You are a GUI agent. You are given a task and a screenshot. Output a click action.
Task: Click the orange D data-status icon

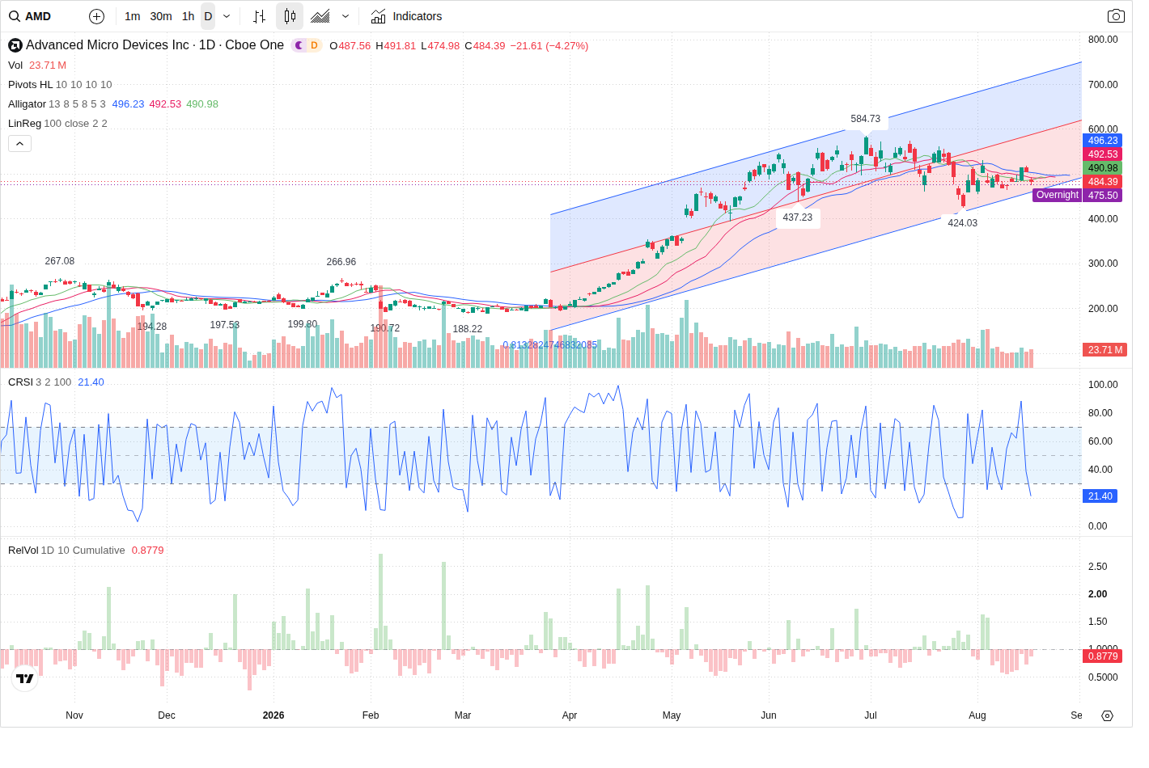point(314,45)
